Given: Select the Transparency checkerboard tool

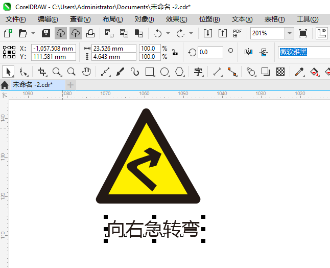Looking at the screenshot, I should (280, 72).
